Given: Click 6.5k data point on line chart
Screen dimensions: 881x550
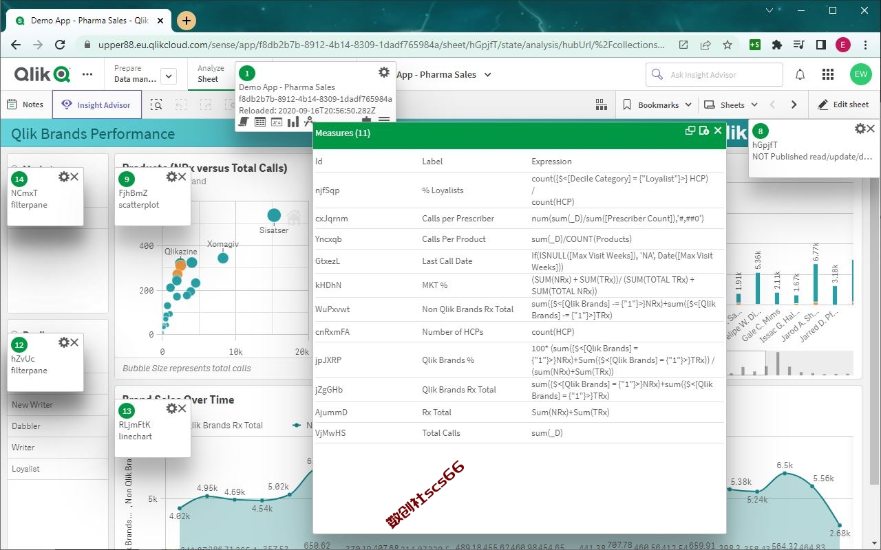Looking at the screenshot, I should [x=785, y=474].
